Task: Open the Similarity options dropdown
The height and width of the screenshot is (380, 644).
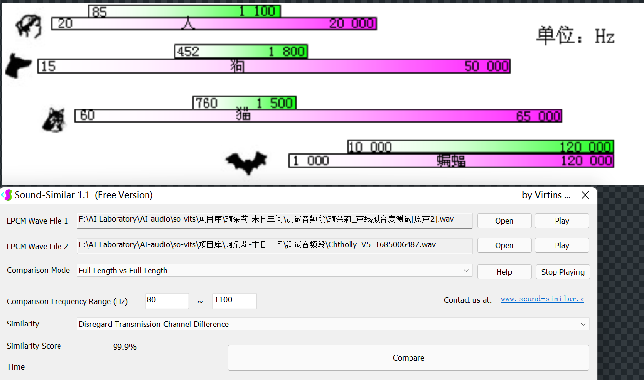Action: click(x=583, y=324)
